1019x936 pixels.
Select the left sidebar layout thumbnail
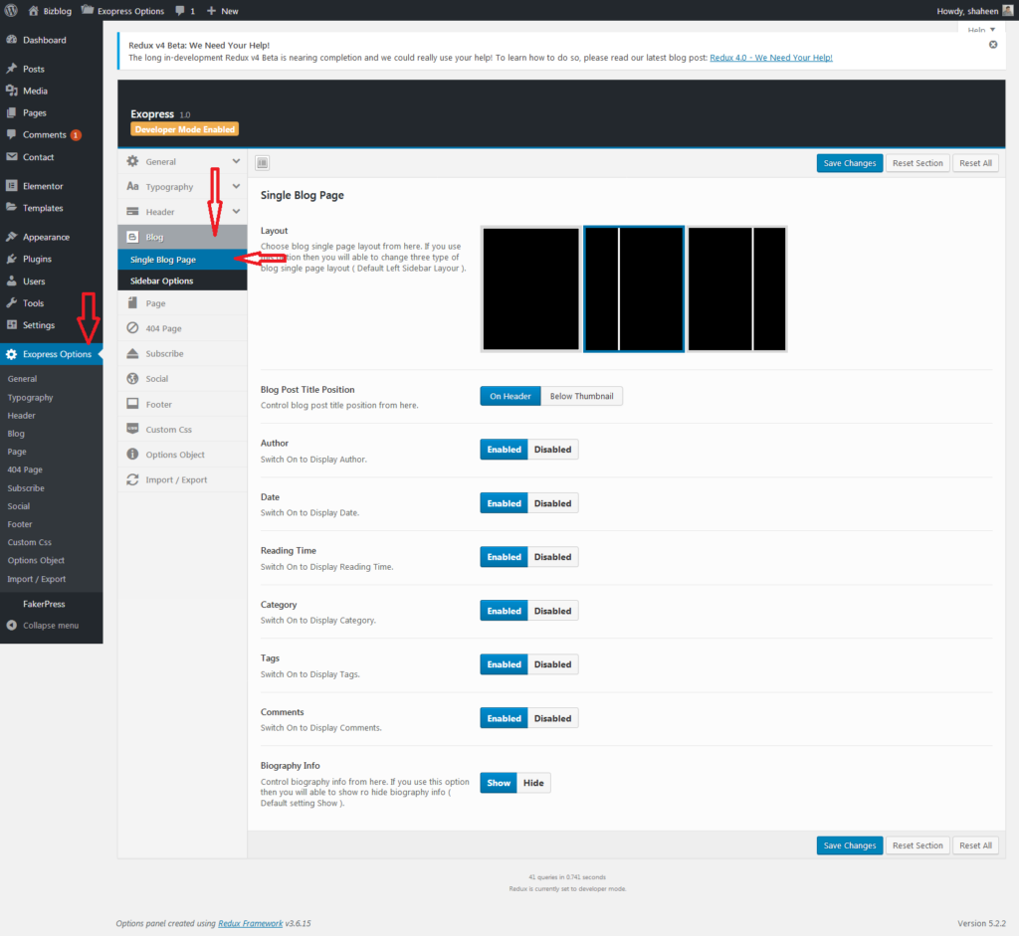tap(634, 289)
